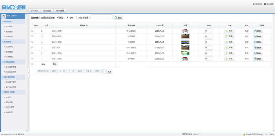The width and height of the screenshot is (275, 136).
Task: Open the thumbnail image of row ID 4
Action: (185, 42)
